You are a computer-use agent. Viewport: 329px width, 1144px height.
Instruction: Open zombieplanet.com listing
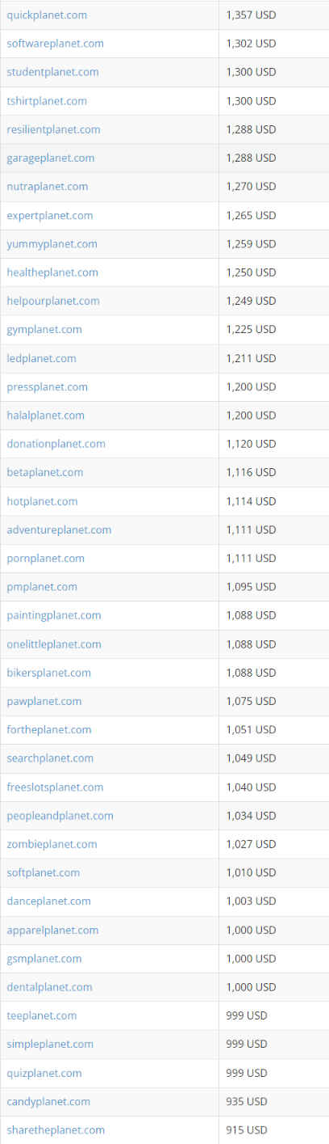point(52,844)
